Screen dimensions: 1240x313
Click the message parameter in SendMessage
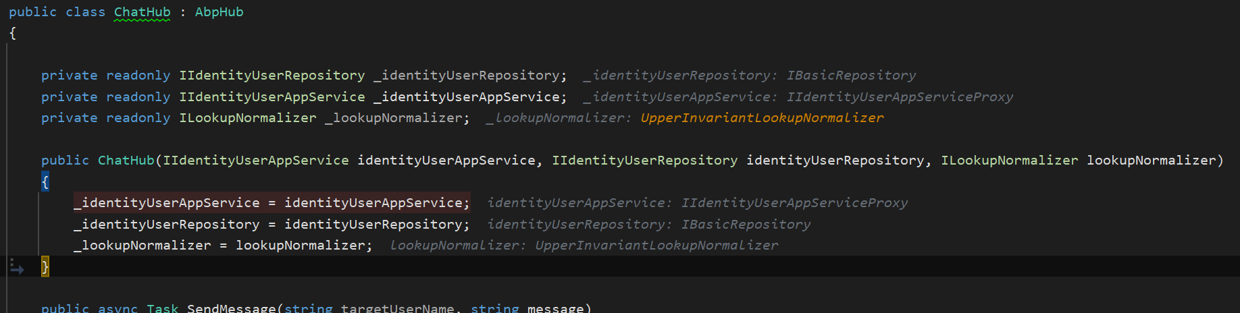pyautogui.click(x=555, y=308)
